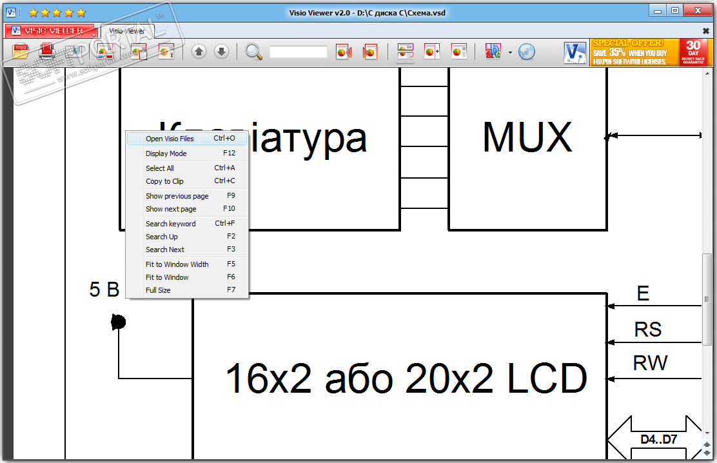
Task: Click the red printer icon
Action: pos(47,51)
